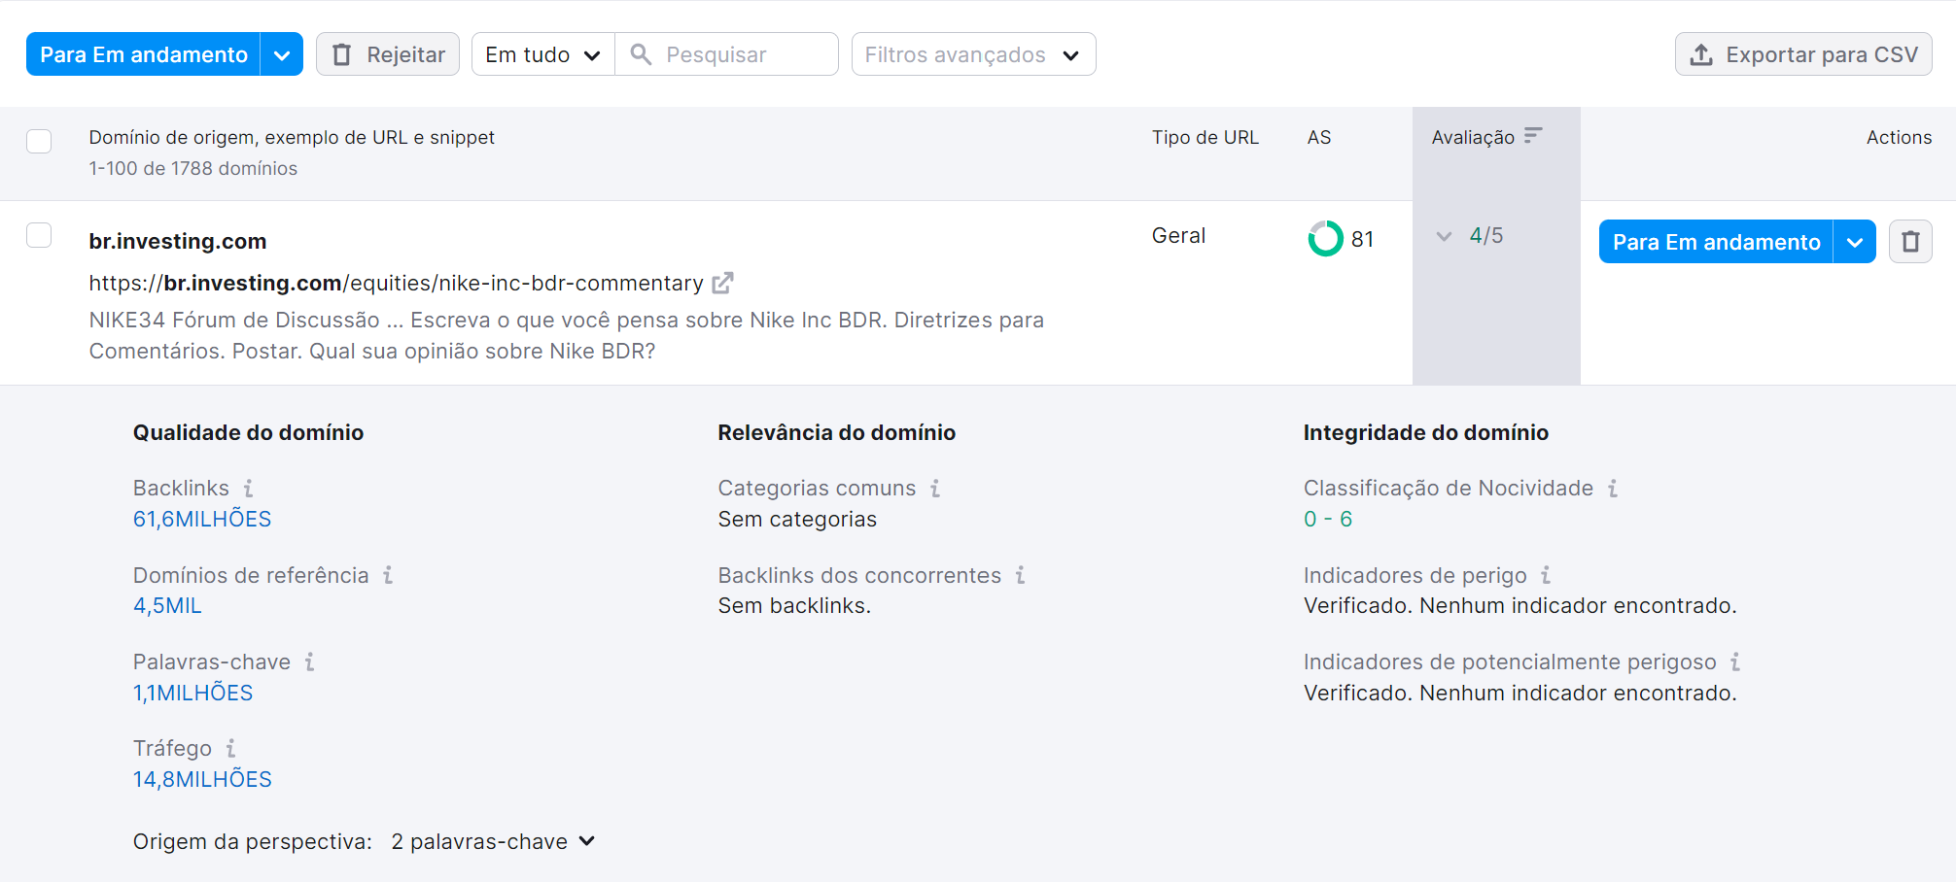Open the br.investing.com domain name
Image resolution: width=1956 pixels, height=882 pixels.
[178, 241]
